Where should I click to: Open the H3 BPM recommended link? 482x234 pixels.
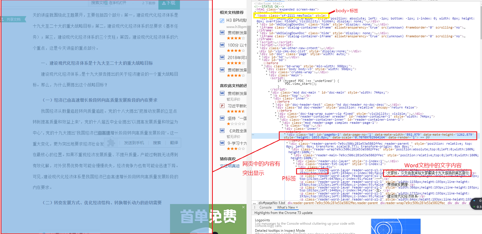237,20
